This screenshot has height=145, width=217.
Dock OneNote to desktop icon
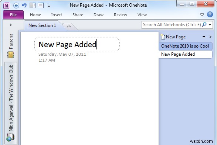pyautogui.click(x=33, y=6)
